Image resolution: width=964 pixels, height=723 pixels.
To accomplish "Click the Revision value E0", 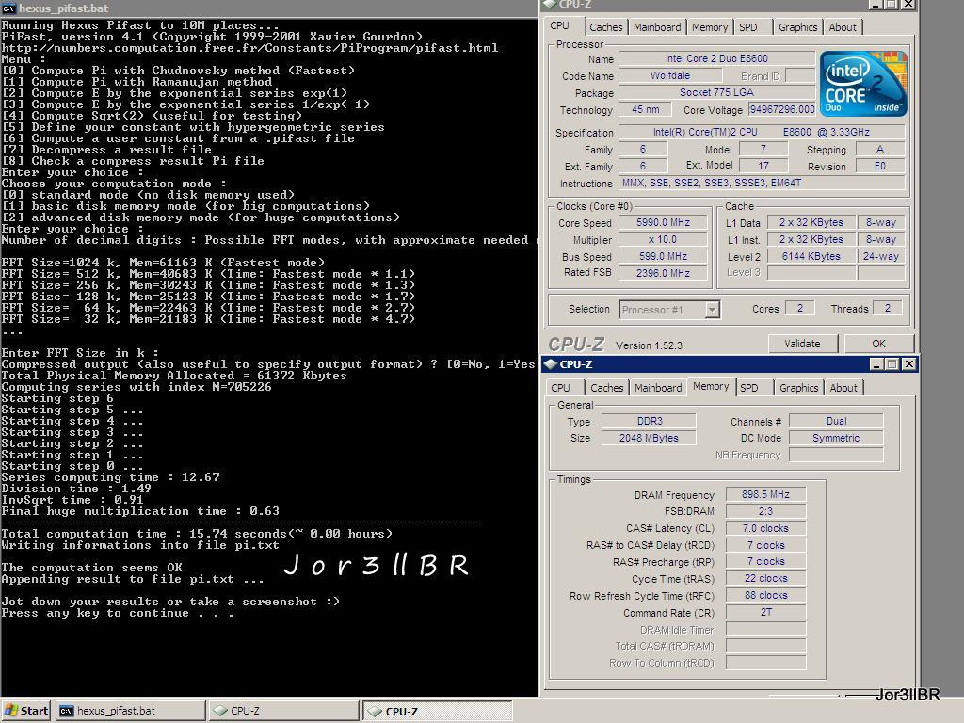I will 880,166.
